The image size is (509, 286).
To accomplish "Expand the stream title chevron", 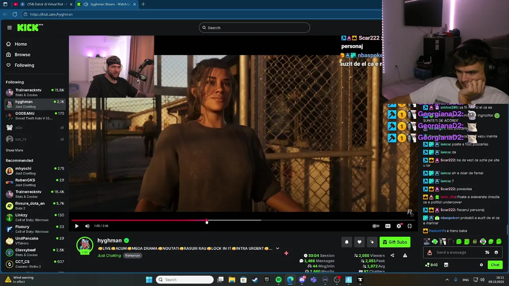I will 278,249.
